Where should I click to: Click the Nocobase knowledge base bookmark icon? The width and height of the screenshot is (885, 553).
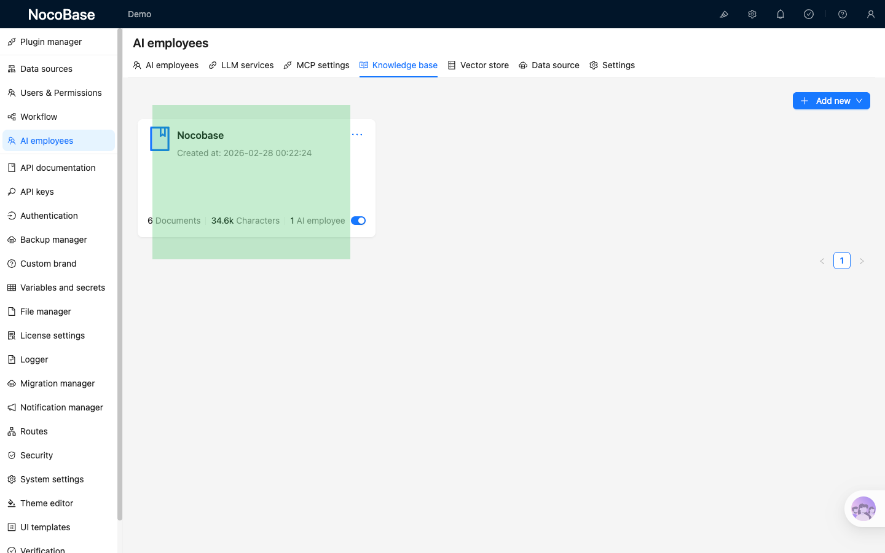(160, 139)
